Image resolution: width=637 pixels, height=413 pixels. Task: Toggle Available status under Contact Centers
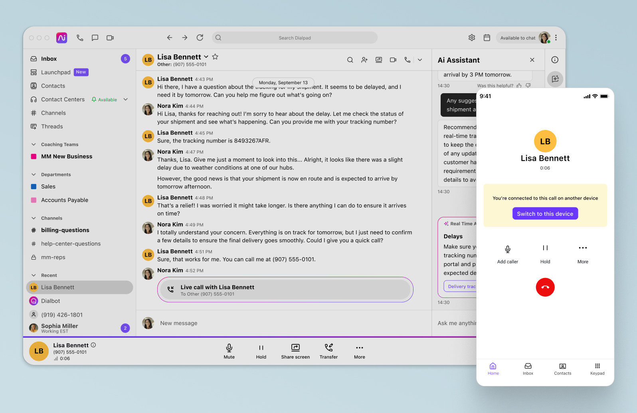tap(104, 100)
